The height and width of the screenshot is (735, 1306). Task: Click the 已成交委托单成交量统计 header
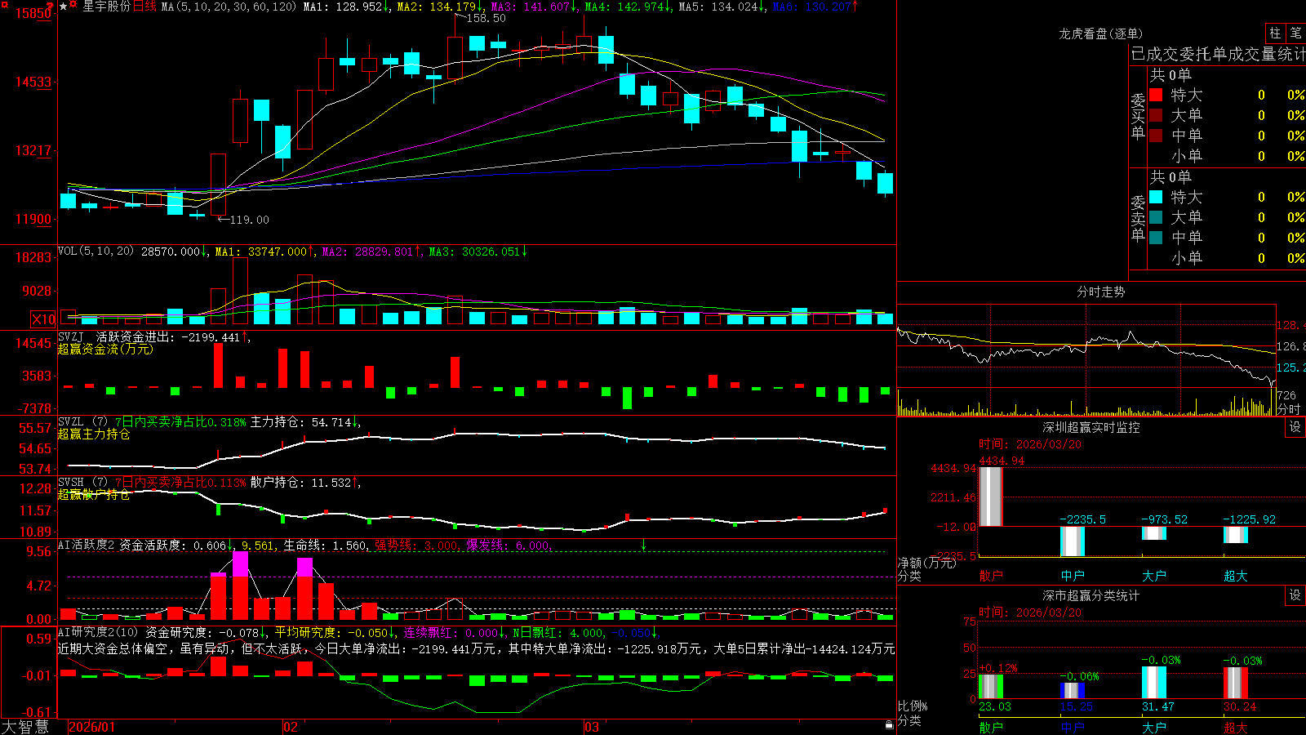click(x=1218, y=54)
